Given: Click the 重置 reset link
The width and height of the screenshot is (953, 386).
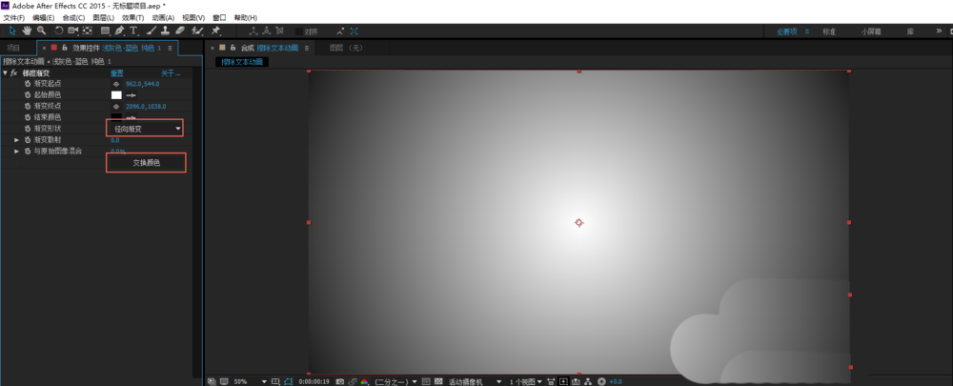Looking at the screenshot, I should [x=116, y=73].
